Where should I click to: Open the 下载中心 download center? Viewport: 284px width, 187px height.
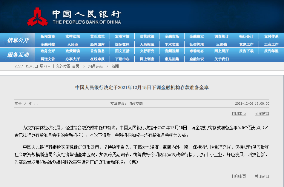tap(122, 59)
